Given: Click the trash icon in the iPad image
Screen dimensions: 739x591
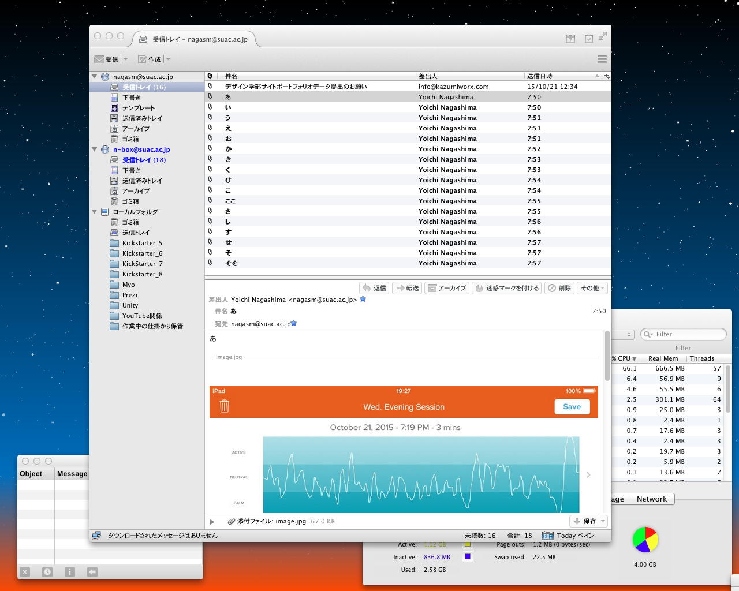Looking at the screenshot, I should click(225, 406).
